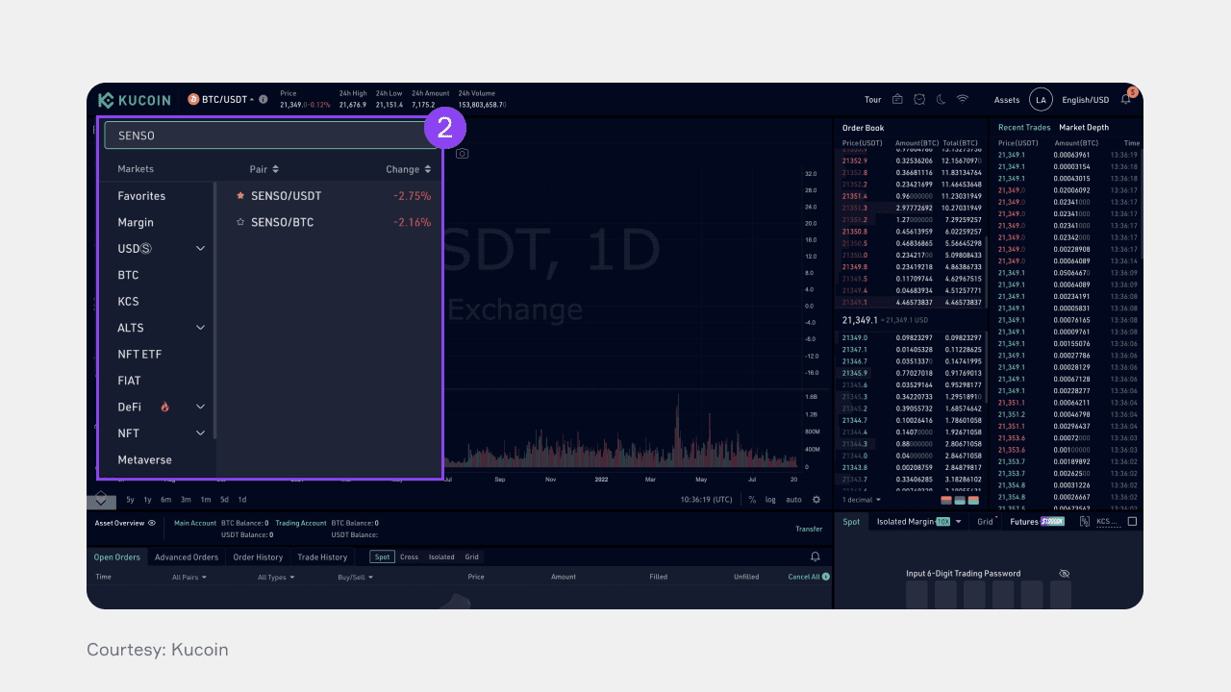Filter open orders by Cross
Viewport: 1231px width, 692px height.
410,557
